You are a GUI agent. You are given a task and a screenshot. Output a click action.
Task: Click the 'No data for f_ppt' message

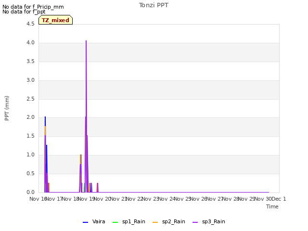(x=24, y=12)
